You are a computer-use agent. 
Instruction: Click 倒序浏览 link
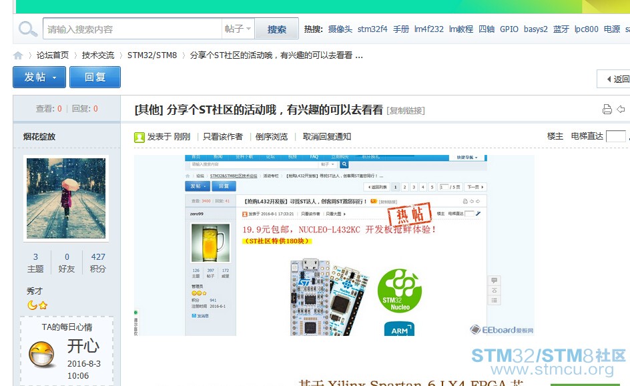coord(272,137)
